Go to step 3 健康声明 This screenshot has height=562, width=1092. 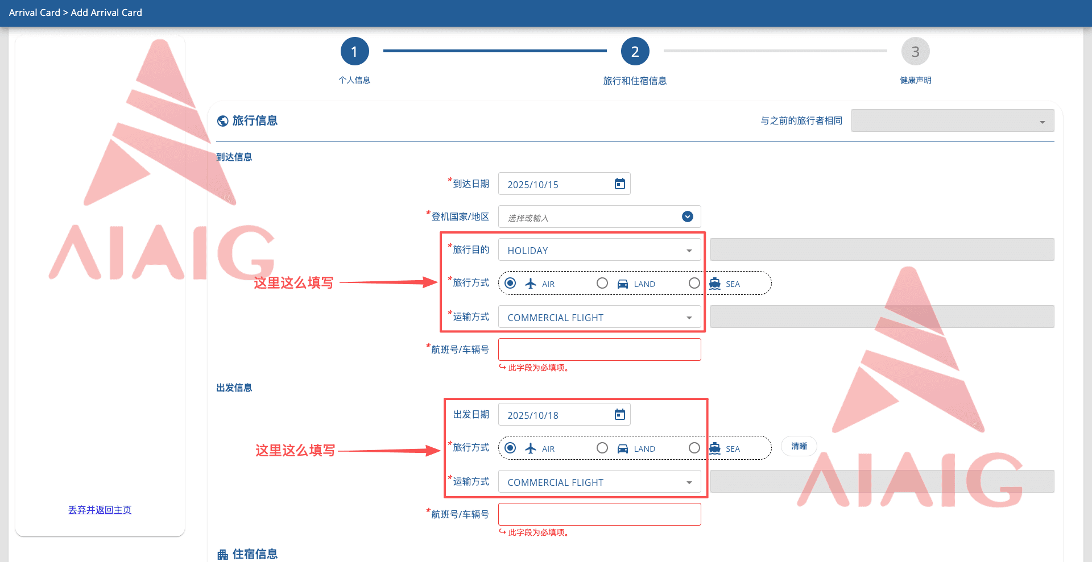916,52
